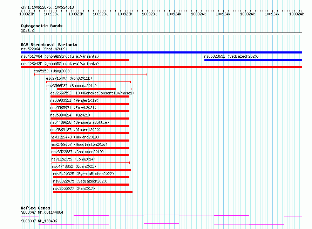Select the blue nsv6328651 variant bar
This screenshot has height=229, width=312.
(x=253, y=60)
